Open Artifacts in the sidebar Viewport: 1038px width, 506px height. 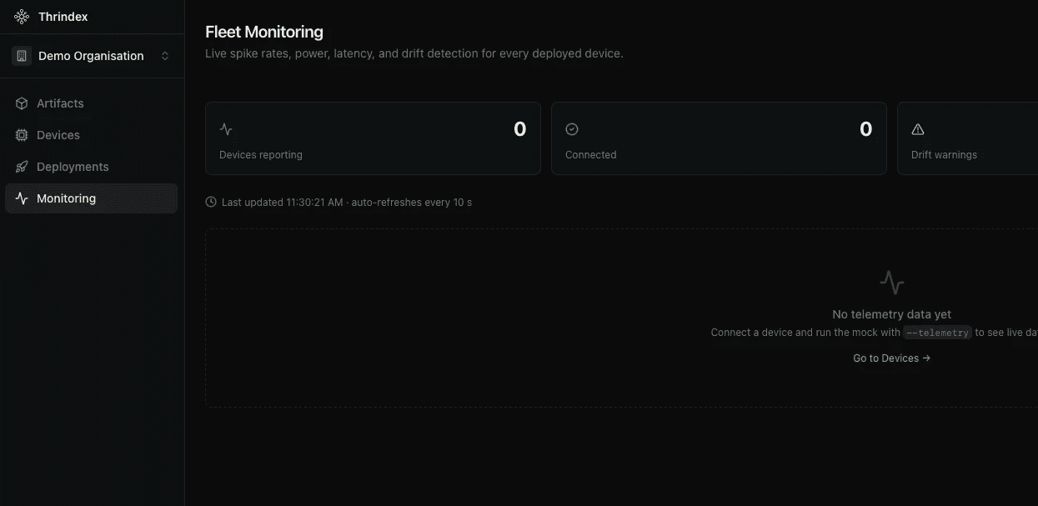[92, 103]
